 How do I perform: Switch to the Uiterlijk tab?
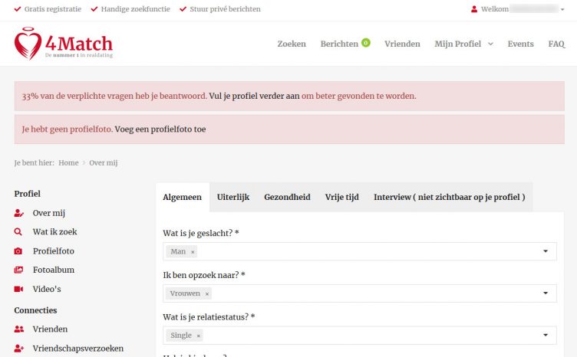click(232, 197)
